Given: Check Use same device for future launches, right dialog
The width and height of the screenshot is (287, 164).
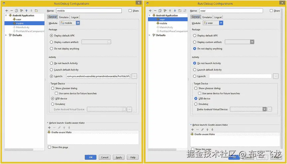Looking at the screenshot, I should pos(200,93).
